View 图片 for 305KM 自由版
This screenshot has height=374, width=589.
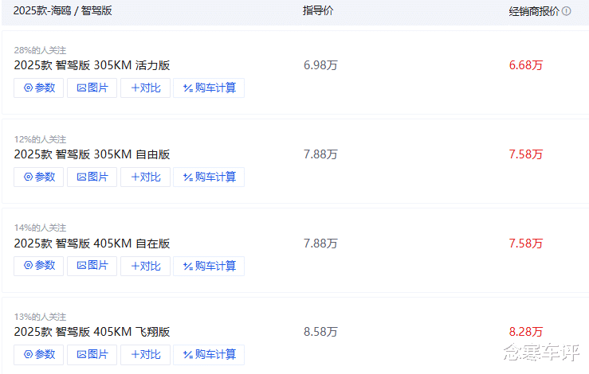92,177
